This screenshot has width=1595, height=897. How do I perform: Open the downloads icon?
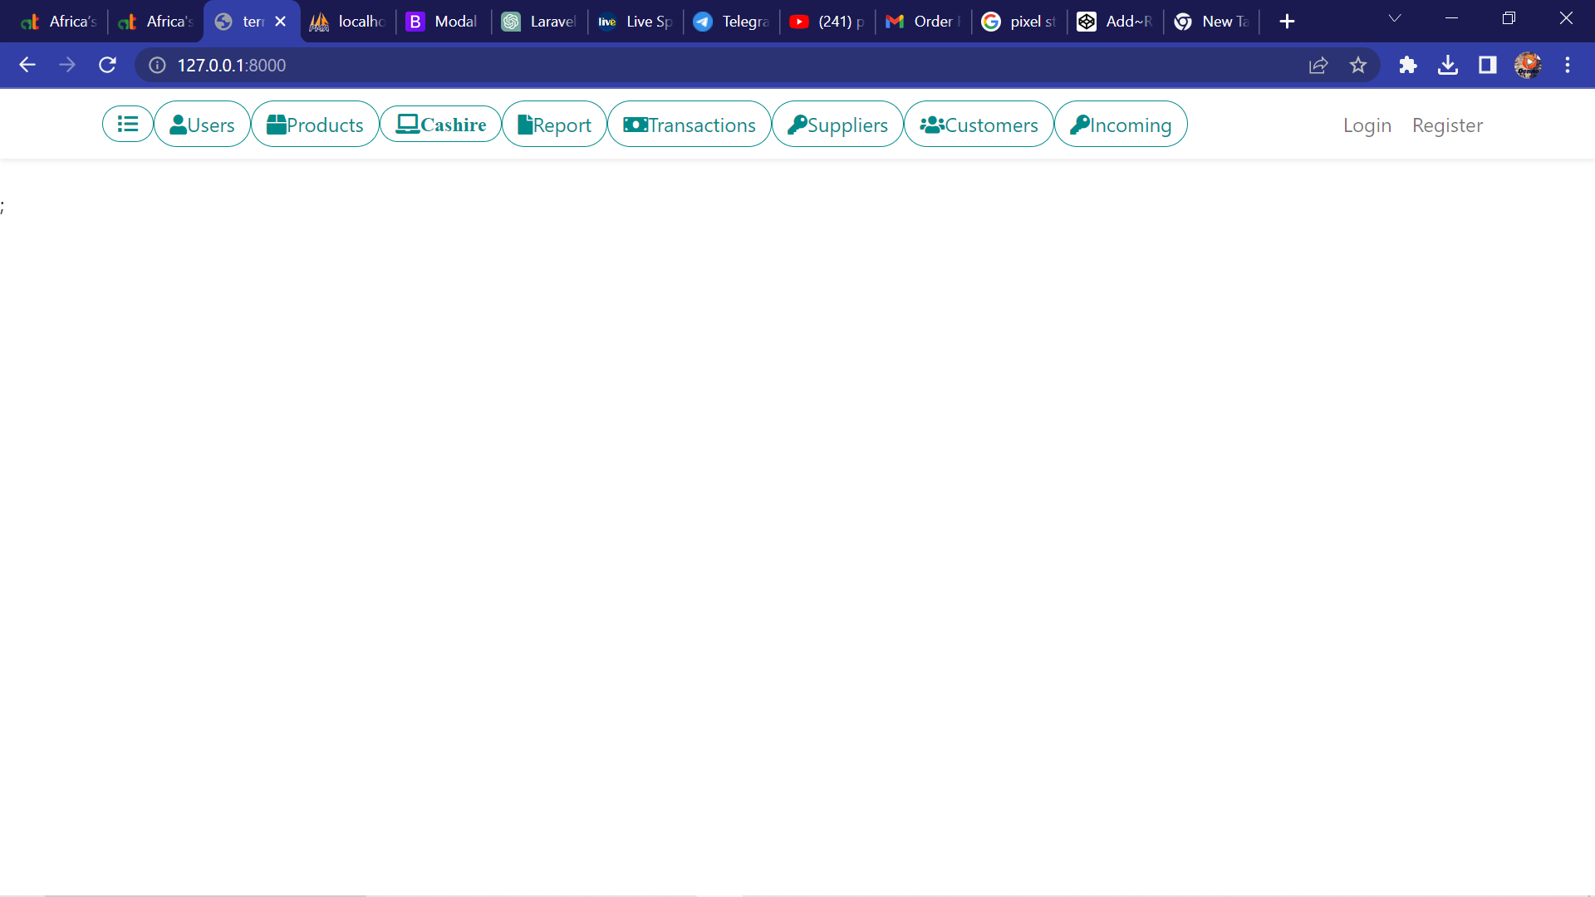click(1448, 65)
